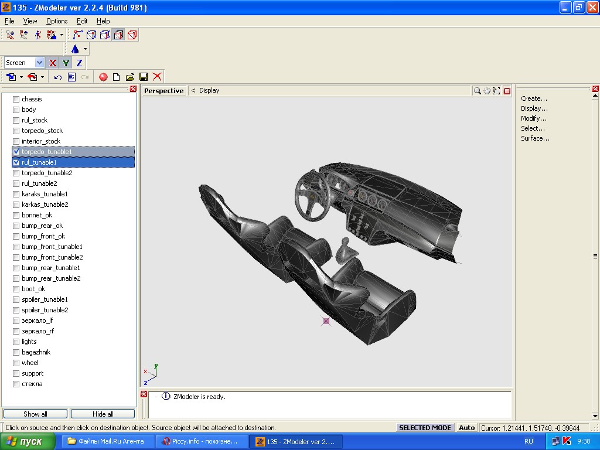The height and width of the screenshot is (450, 600).
Task: Click the second grayed selection-filter toolbar icon
Action: 23,35
